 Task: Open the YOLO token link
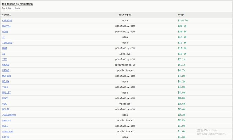point(5,87)
